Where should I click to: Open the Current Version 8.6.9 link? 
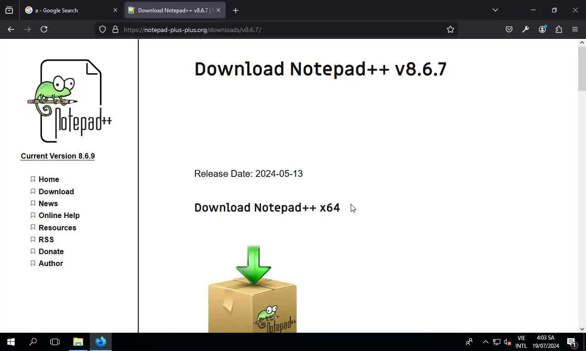(58, 156)
